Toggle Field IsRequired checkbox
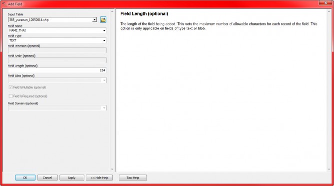Image resolution: width=334 pixels, height=186 pixels. (10, 96)
